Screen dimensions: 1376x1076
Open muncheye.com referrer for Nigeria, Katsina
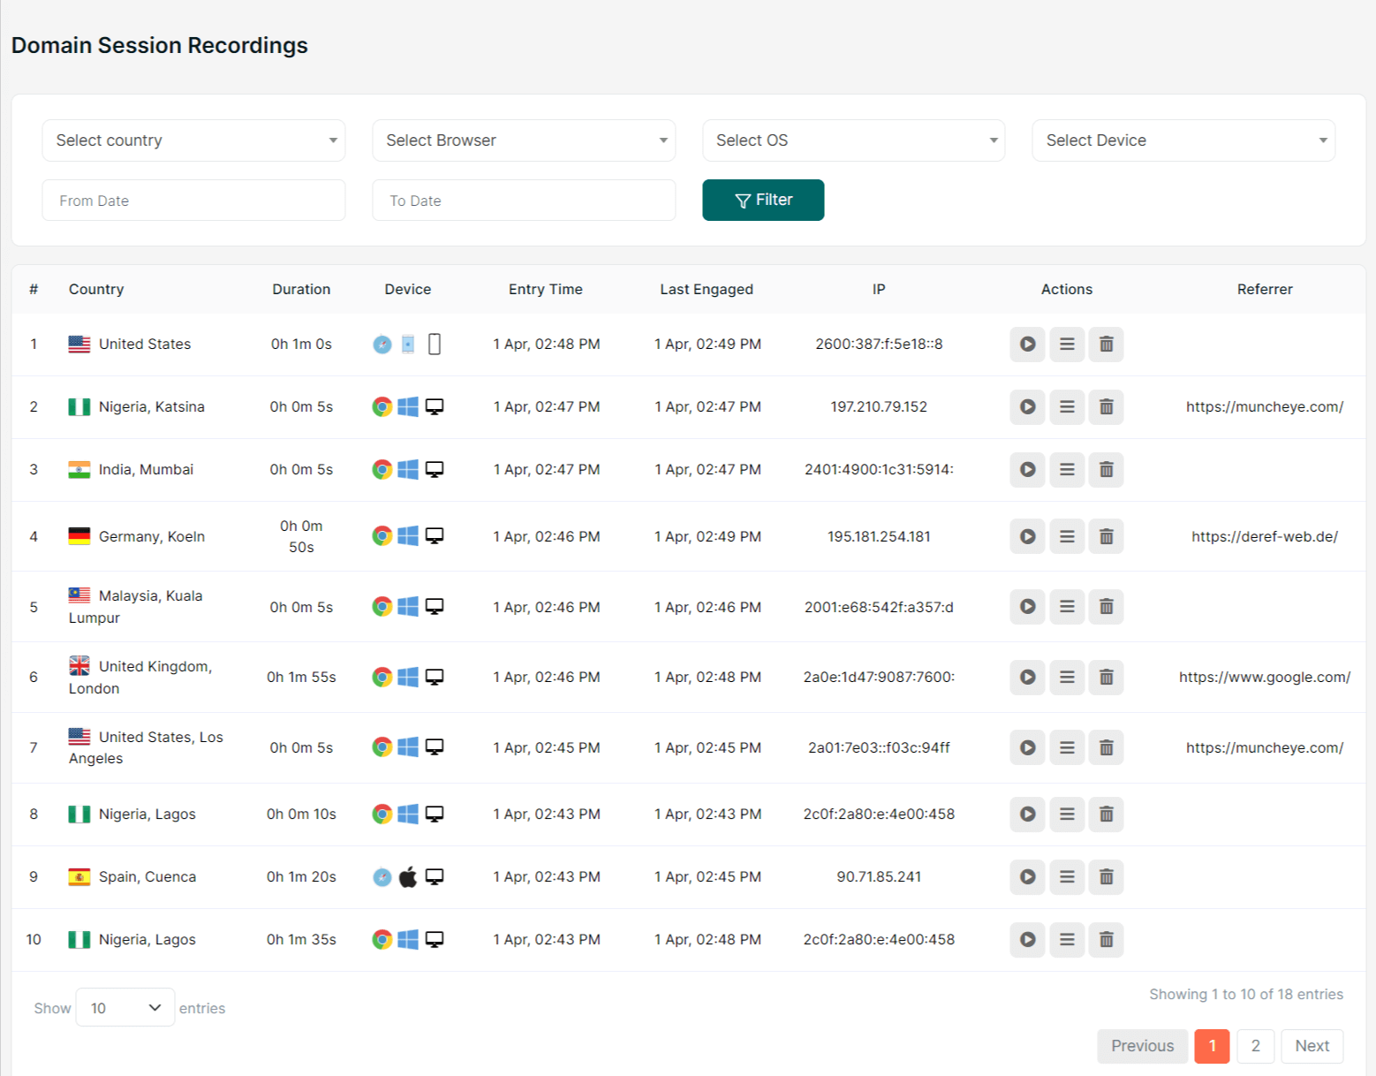(1265, 407)
